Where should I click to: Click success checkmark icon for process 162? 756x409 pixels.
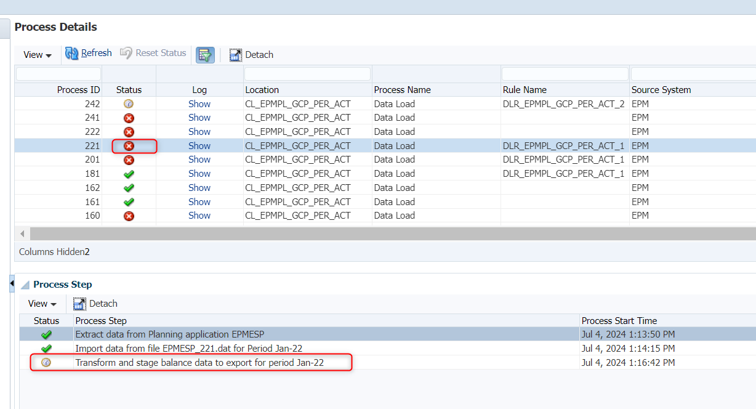[129, 188]
